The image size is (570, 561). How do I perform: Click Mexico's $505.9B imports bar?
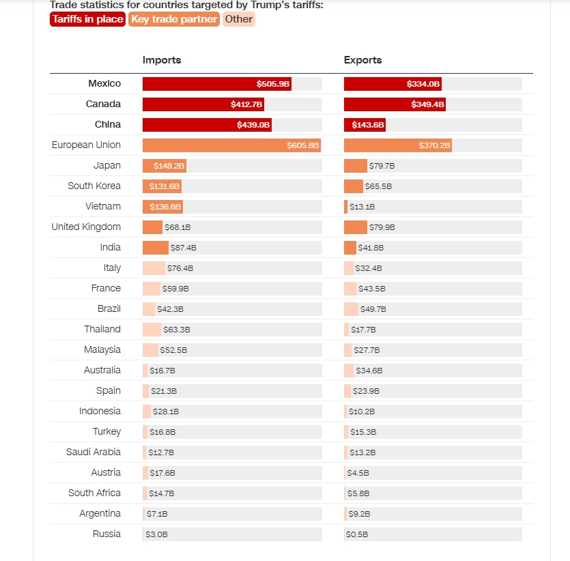217,84
